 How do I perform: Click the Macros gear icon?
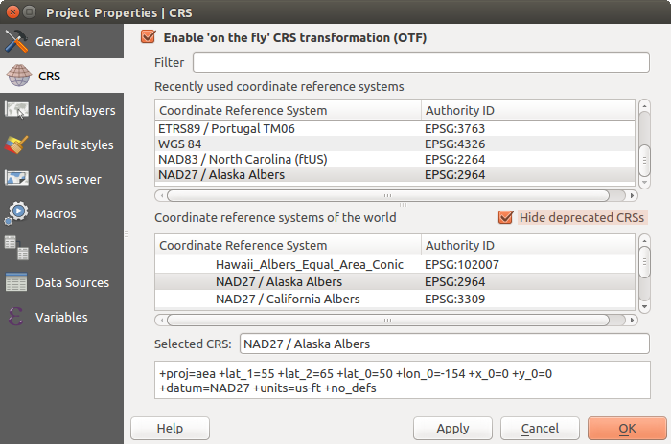[x=16, y=213]
